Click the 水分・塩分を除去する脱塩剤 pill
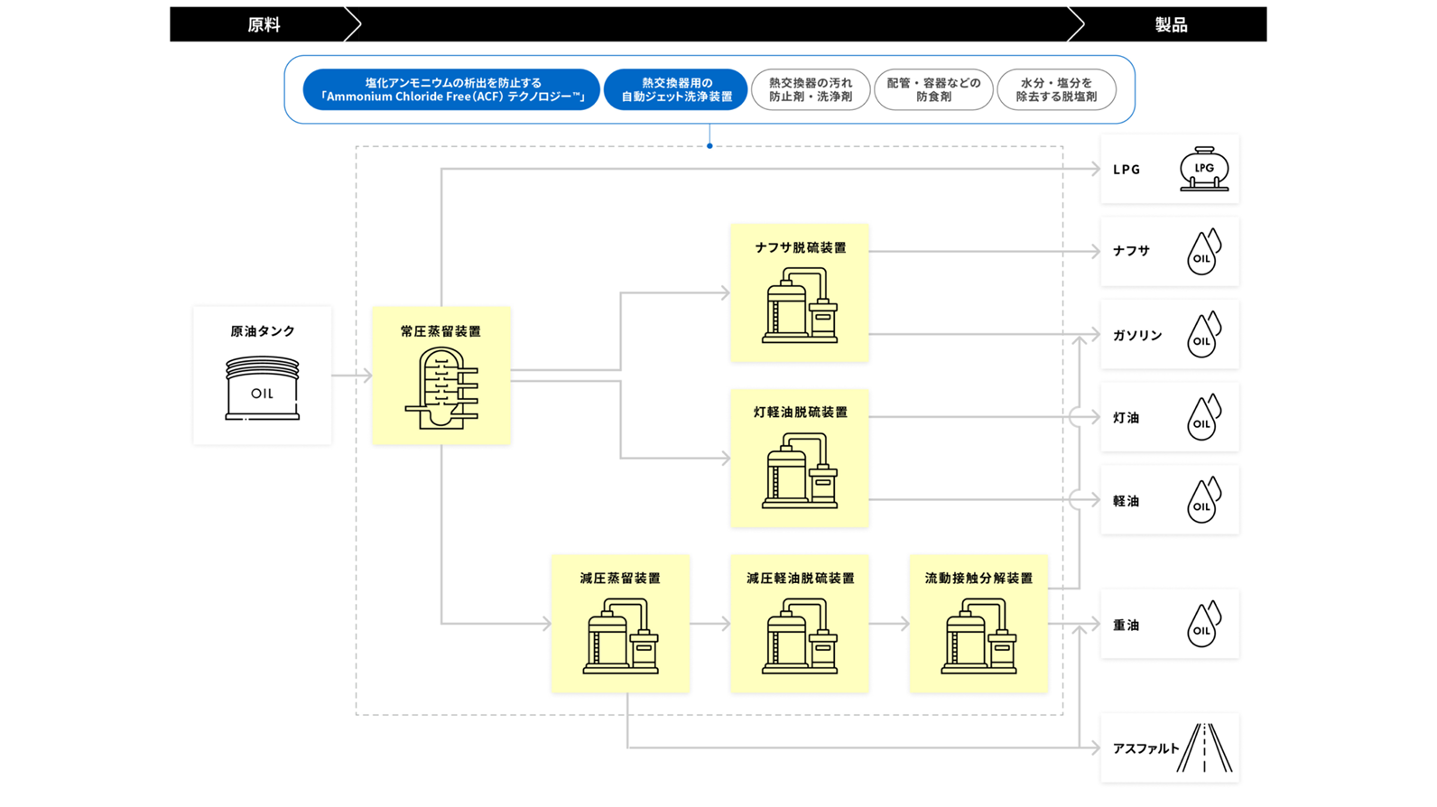1437x807 pixels. pos(1056,89)
